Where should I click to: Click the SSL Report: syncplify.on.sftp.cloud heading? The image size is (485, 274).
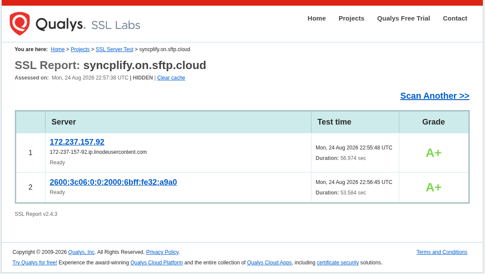tap(110, 66)
